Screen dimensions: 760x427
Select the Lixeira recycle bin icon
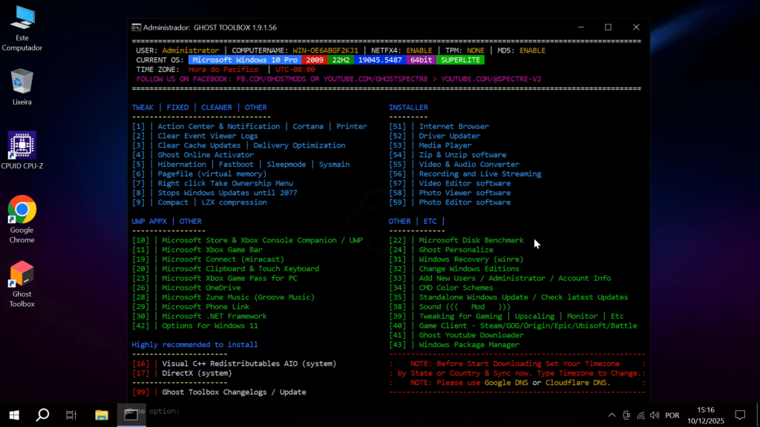point(22,82)
